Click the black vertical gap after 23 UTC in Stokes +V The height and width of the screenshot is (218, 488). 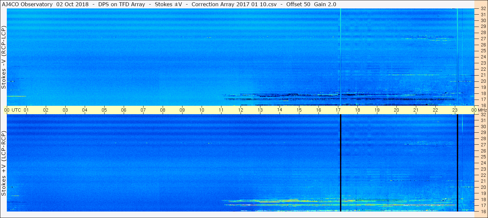457,163
